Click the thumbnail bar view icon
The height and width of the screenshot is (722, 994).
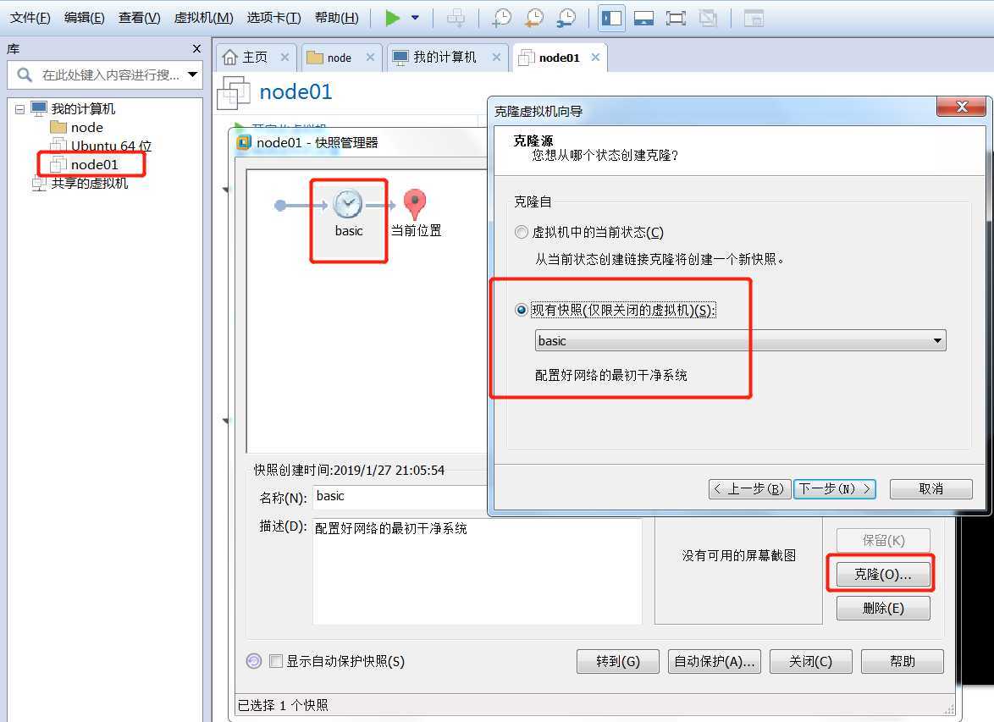[x=643, y=19]
